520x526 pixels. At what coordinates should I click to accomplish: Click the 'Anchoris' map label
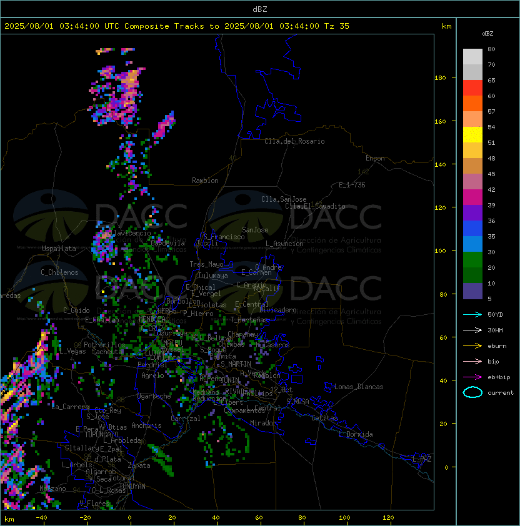tap(146, 425)
